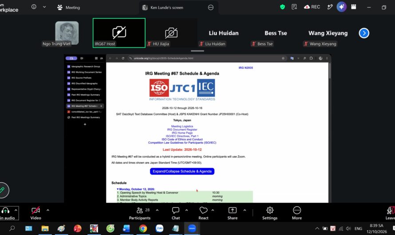Expand React options chevron

pos(213,210)
